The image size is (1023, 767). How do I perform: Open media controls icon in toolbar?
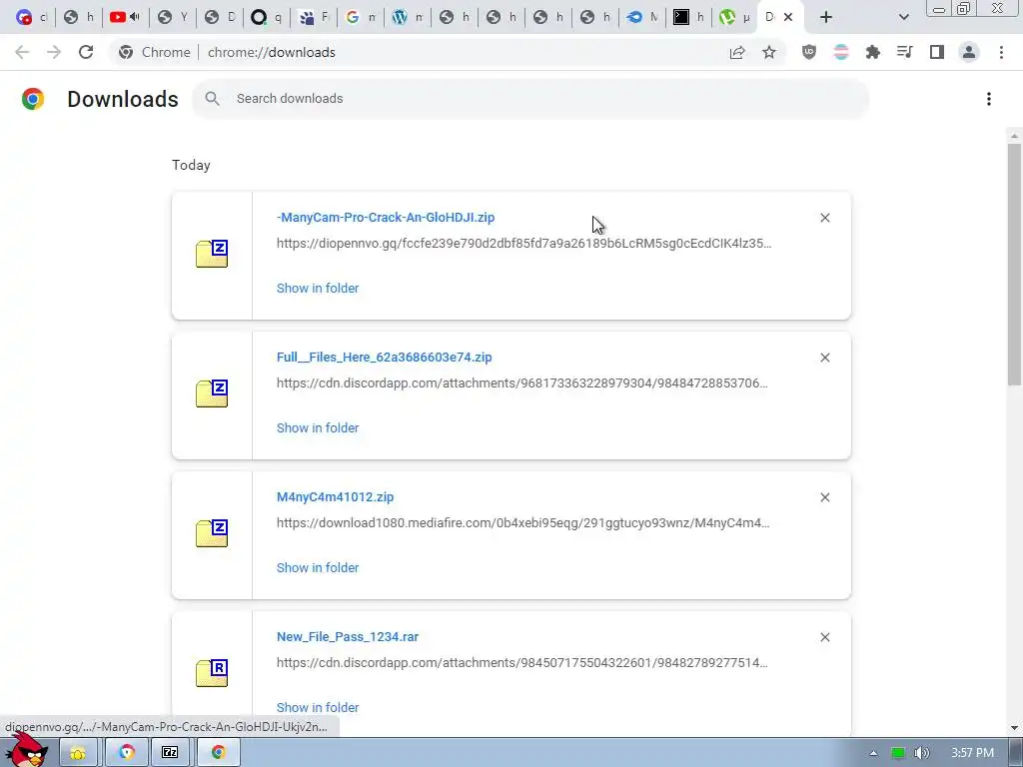pyautogui.click(x=905, y=52)
